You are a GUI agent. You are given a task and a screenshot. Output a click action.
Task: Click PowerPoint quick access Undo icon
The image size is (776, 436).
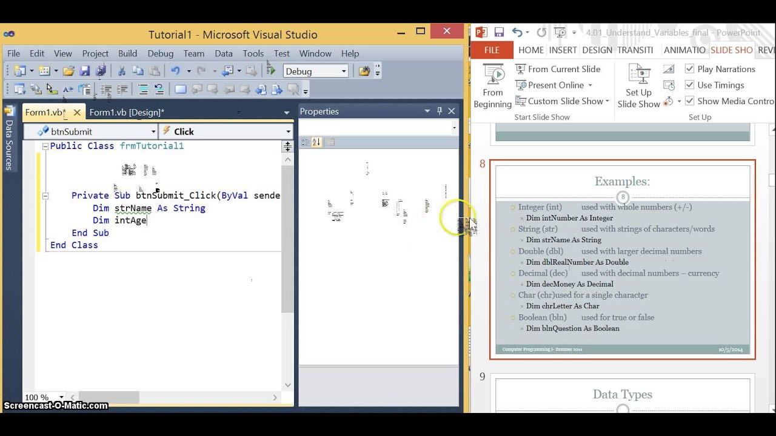point(517,32)
